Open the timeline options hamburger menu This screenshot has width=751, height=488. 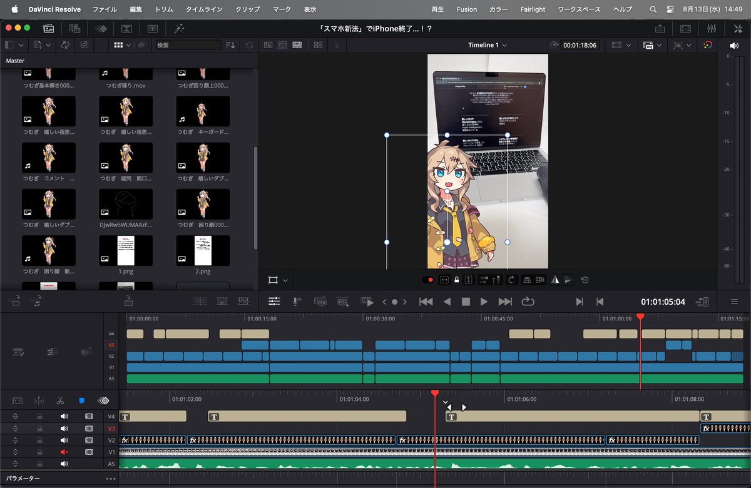pos(735,302)
